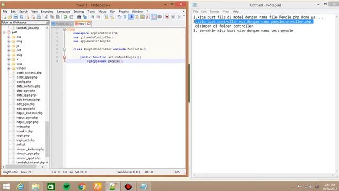
Task: Toggle INS insert mode in status bar
Action: (177, 172)
